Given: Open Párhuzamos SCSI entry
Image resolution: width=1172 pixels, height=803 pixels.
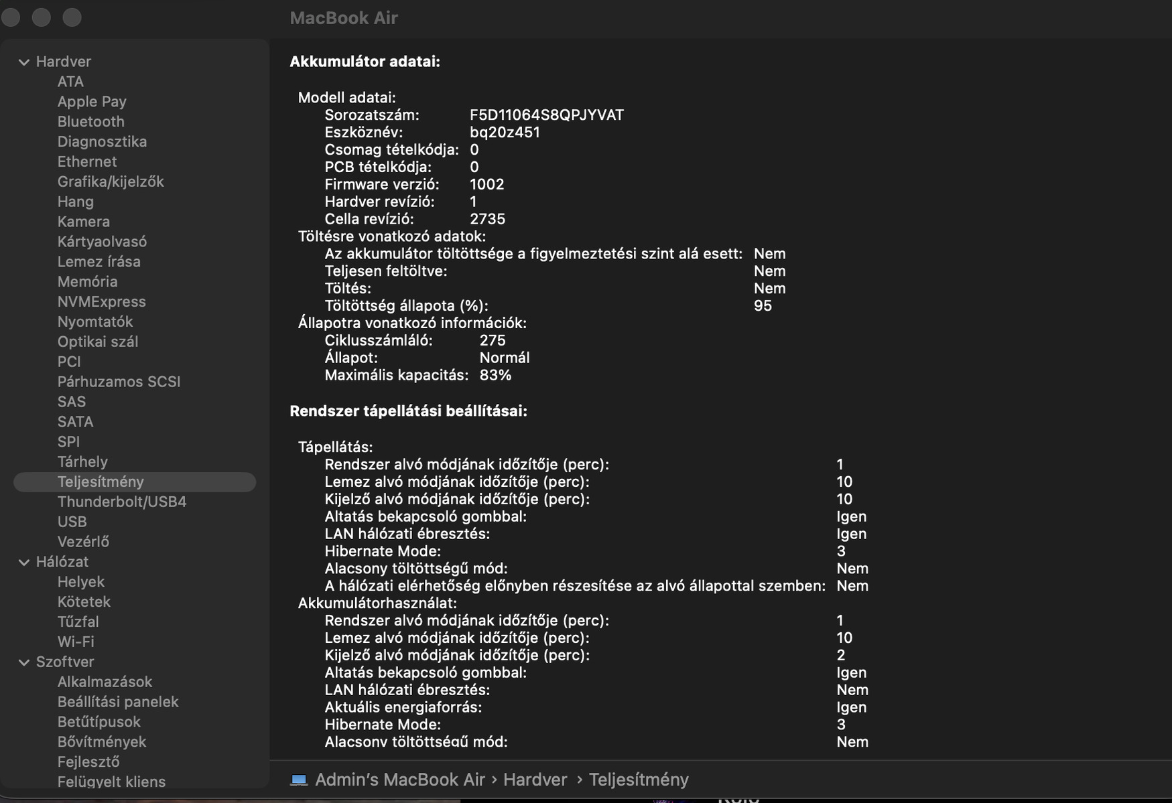Looking at the screenshot, I should tap(119, 382).
